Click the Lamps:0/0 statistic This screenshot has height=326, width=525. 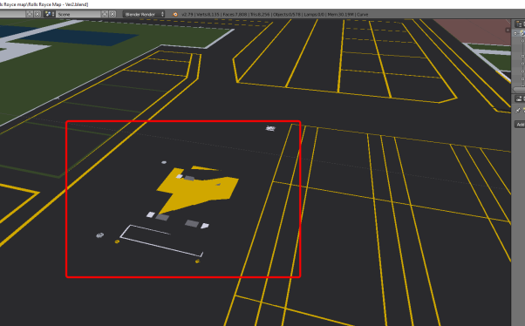click(x=314, y=15)
